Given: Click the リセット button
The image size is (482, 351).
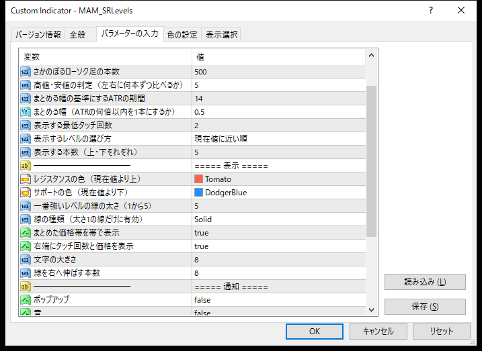Looking at the screenshot, I should click(x=442, y=332).
